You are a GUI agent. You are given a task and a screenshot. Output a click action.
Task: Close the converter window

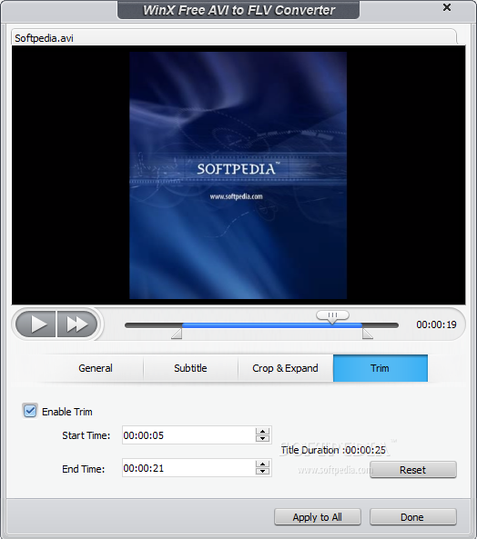tap(447, 7)
